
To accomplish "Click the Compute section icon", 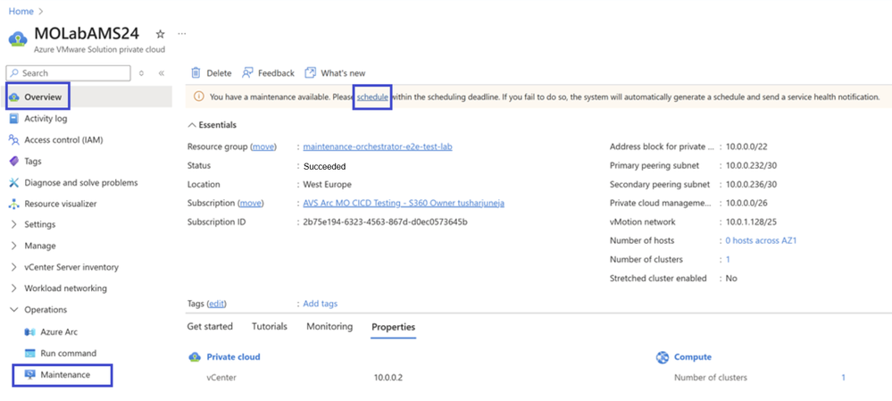I will click(x=662, y=357).
